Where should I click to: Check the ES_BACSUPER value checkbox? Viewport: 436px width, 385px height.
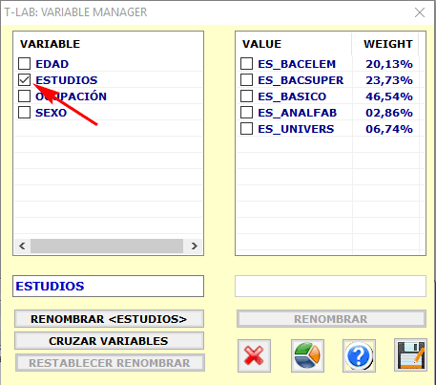tap(246, 80)
